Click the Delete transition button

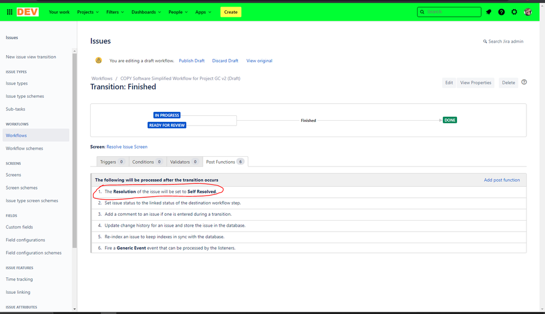508,83
